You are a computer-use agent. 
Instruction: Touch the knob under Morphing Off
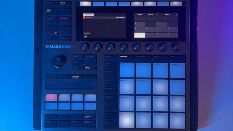[x=85, y=47]
